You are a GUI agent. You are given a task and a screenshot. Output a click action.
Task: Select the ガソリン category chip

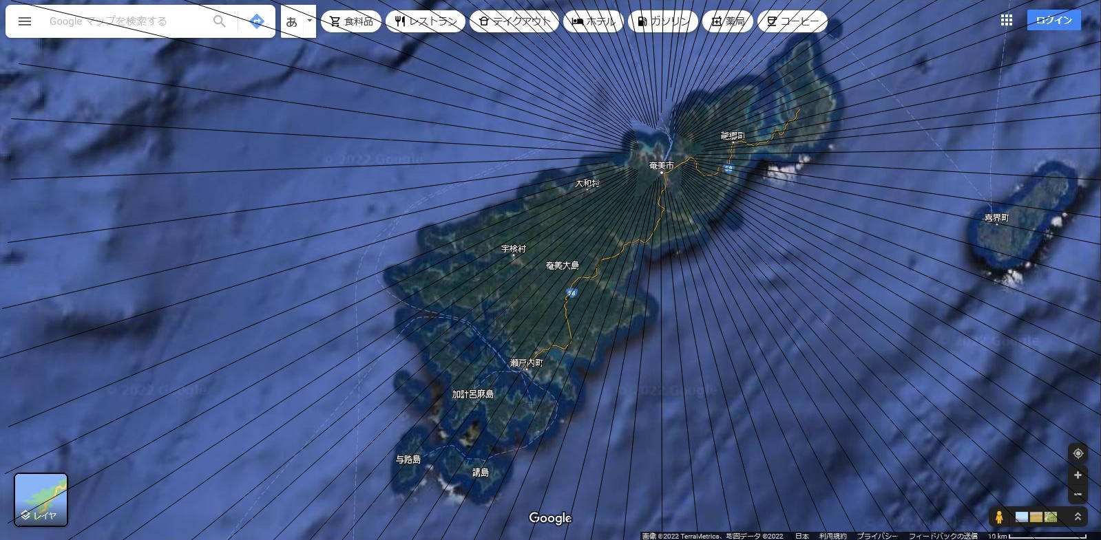pyautogui.click(x=663, y=21)
